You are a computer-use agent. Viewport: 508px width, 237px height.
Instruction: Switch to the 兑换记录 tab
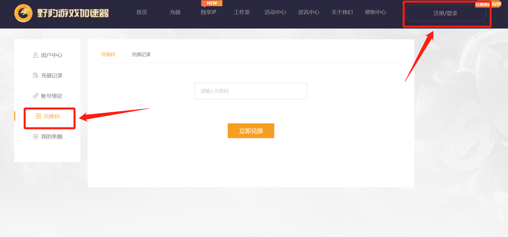pyautogui.click(x=141, y=54)
